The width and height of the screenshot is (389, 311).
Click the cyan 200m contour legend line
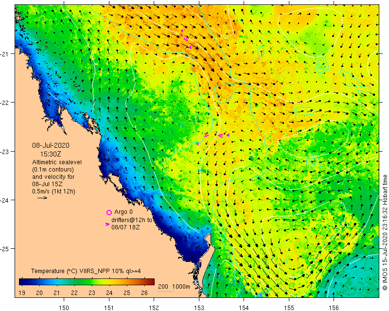[x=166, y=291]
